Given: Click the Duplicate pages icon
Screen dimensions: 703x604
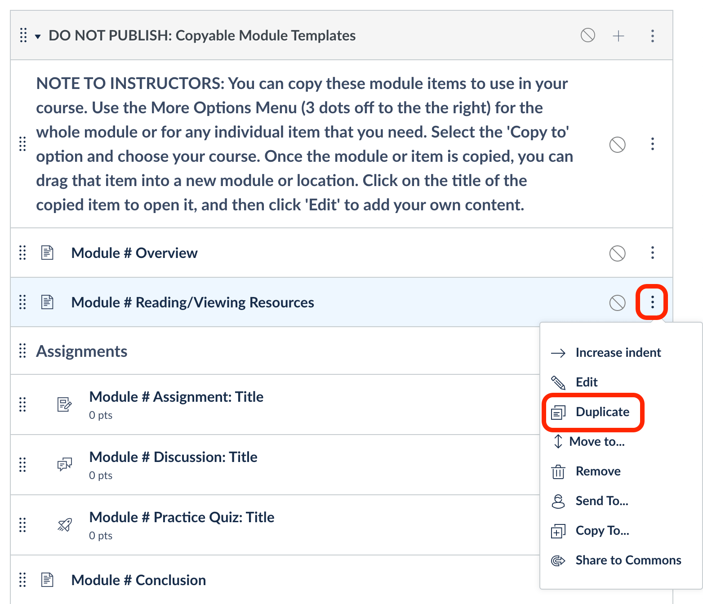Looking at the screenshot, I should (558, 412).
